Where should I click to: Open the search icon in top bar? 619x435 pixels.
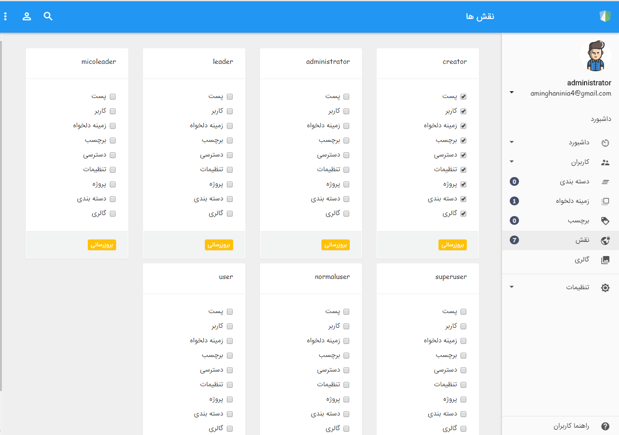(48, 16)
